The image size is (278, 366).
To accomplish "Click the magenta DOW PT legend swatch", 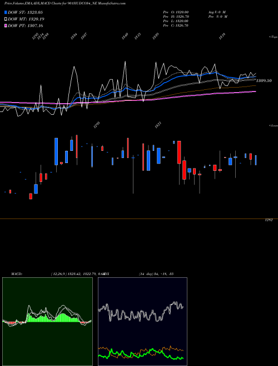I will [6, 26].
